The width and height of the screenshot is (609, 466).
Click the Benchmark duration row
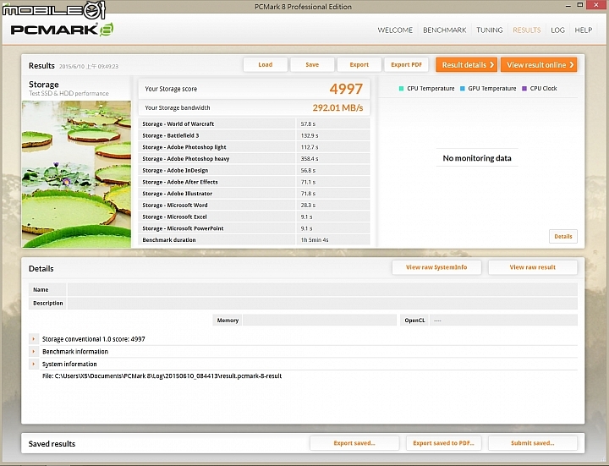coord(255,239)
